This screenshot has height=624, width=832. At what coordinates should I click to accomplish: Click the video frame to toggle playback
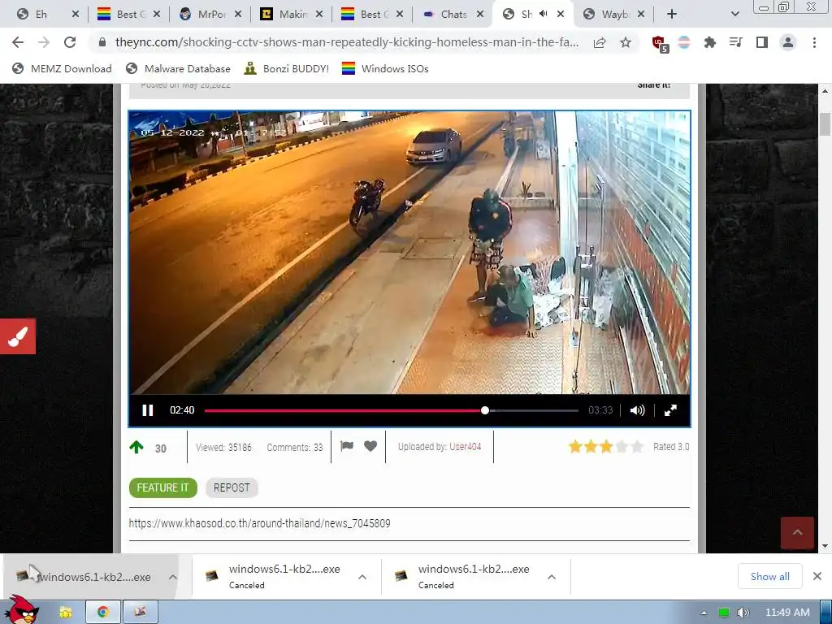pyautogui.click(x=409, y=253)
